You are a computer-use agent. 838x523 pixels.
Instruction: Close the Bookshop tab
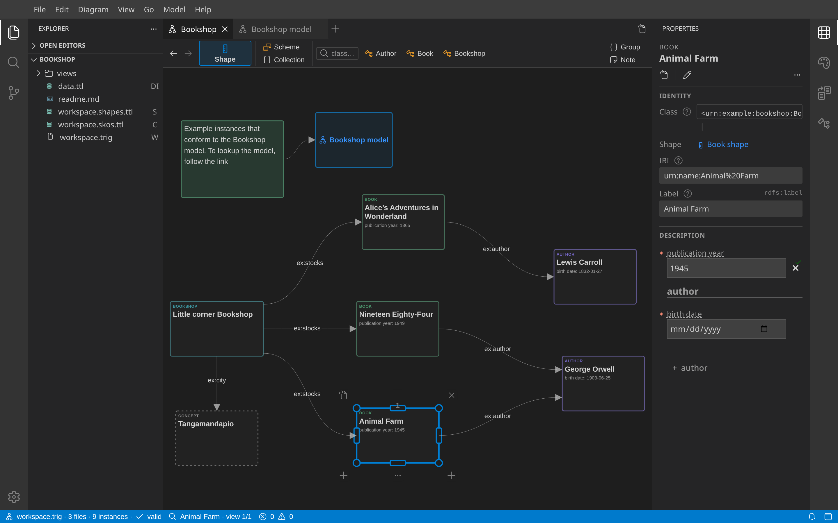pyautogui.click(x=225, y=29)
